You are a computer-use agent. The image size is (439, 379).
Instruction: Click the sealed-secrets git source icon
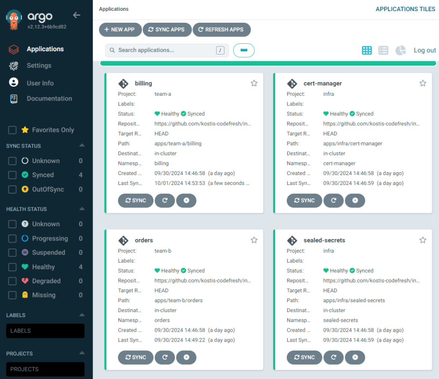pos(292,240)
